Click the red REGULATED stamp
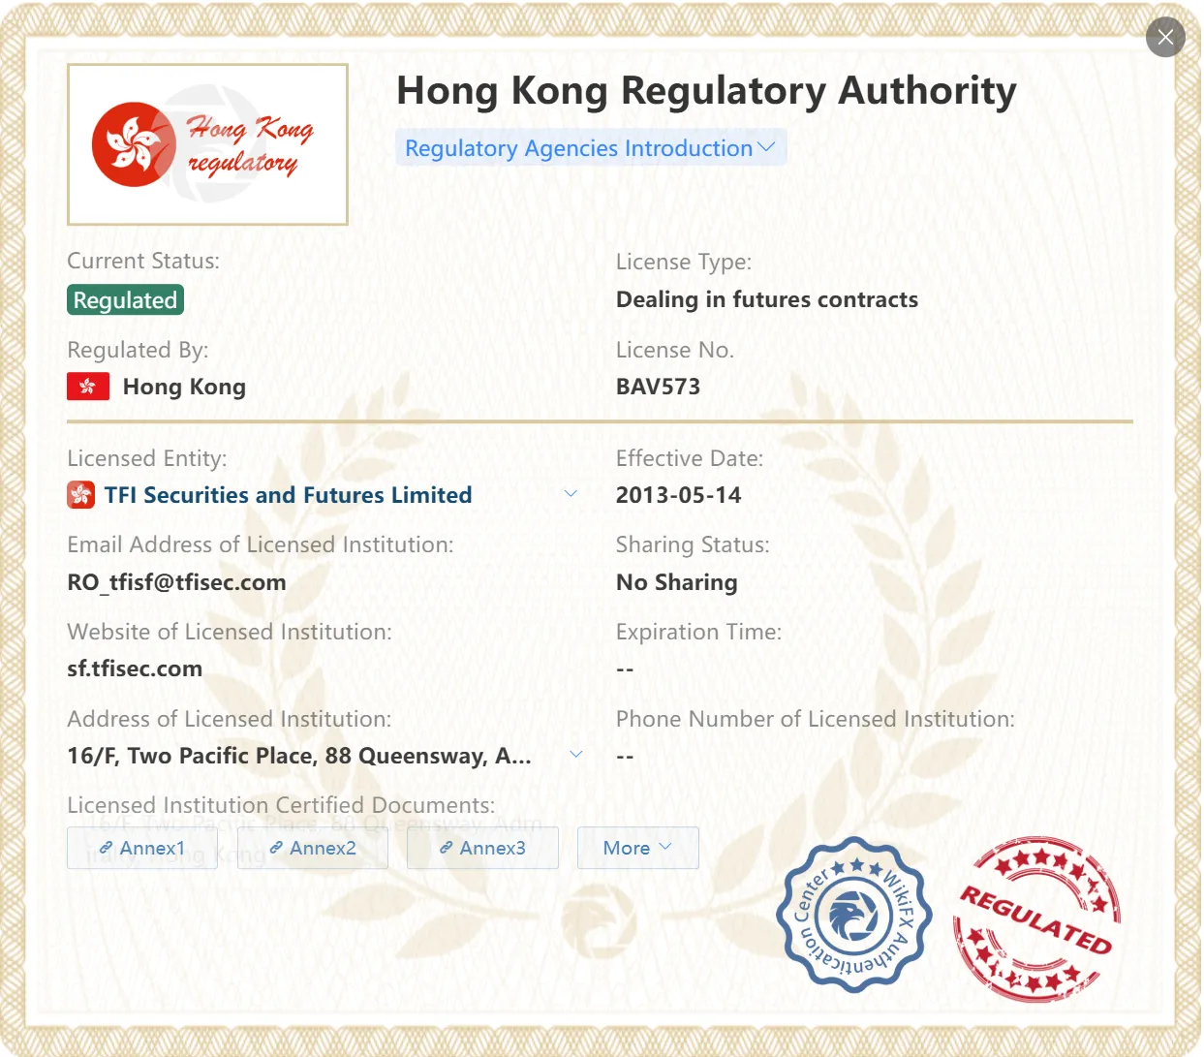This screenshot has width=1204, height=1057. tap(1036, 918)
